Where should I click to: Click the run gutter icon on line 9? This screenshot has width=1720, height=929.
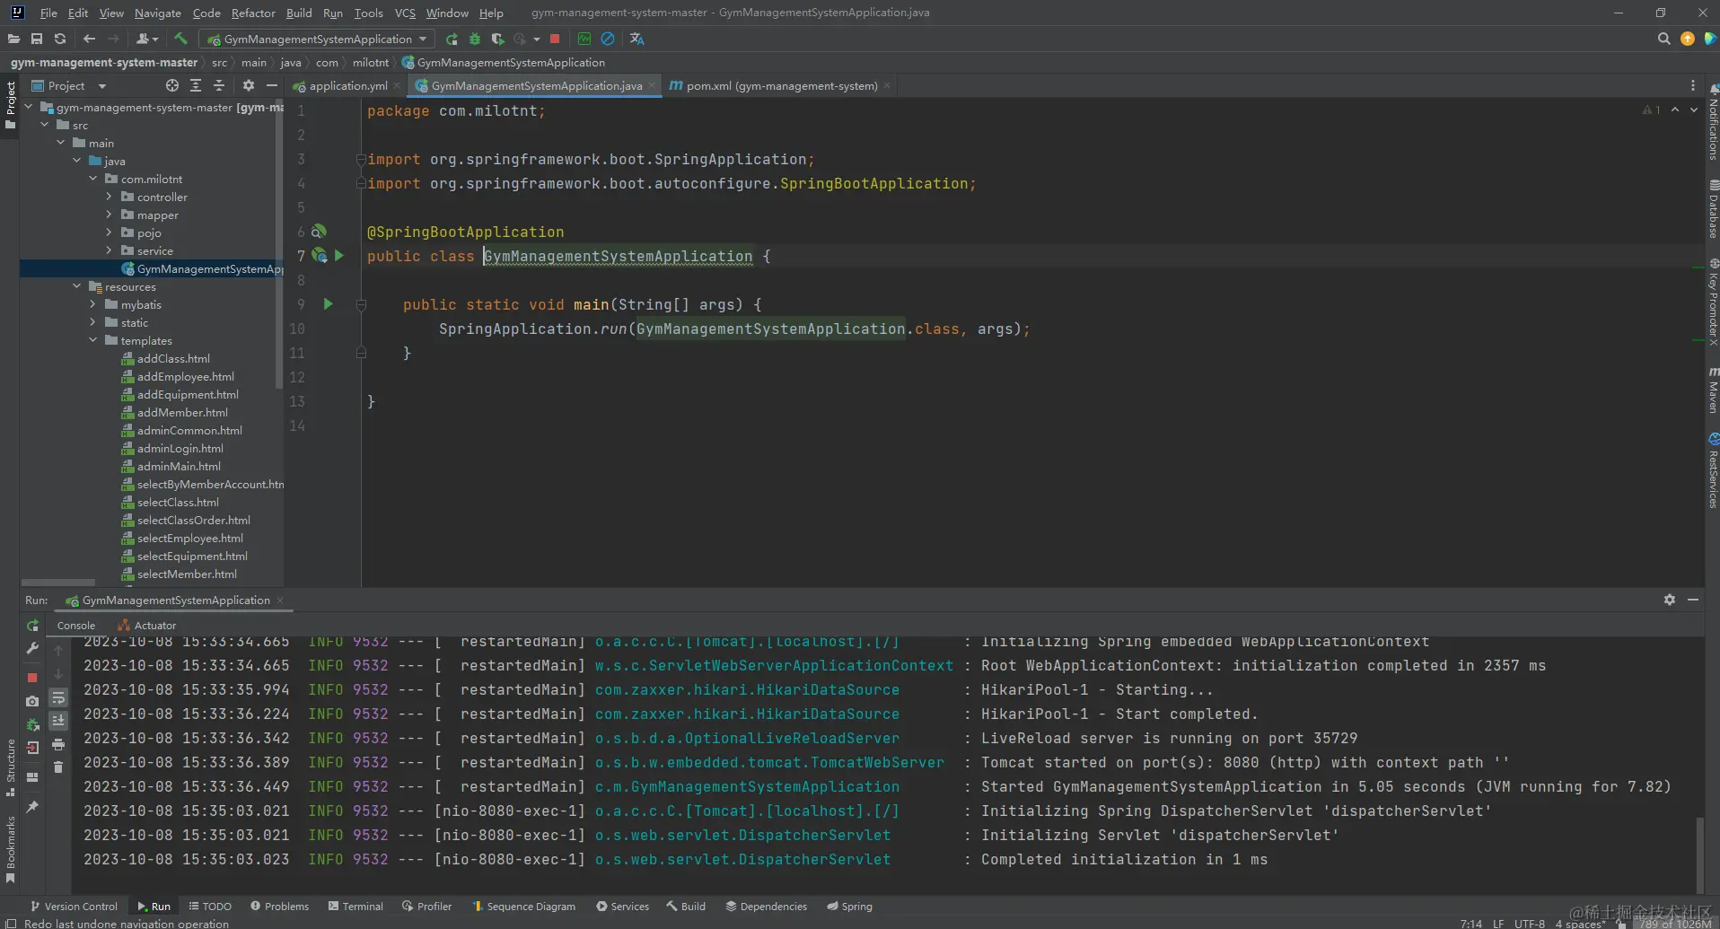[x=328, y=304]
